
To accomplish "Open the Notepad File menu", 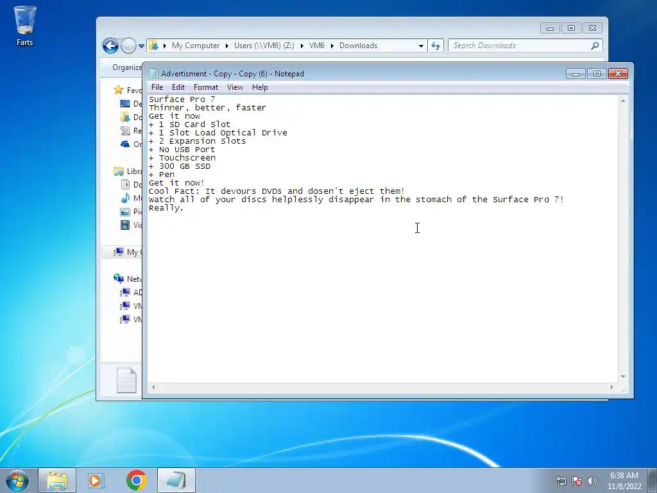I will [157, 87].
